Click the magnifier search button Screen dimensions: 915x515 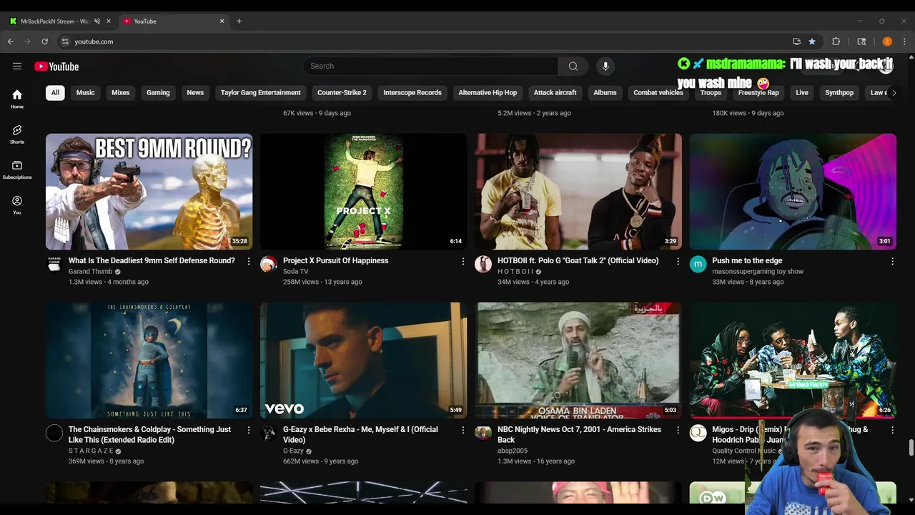click(x=573, y=66)
